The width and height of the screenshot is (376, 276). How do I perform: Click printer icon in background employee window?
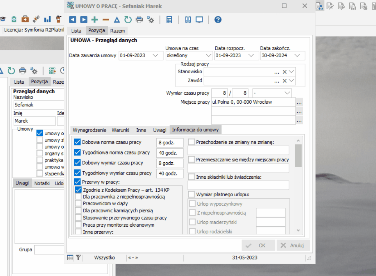click(23, 71)
